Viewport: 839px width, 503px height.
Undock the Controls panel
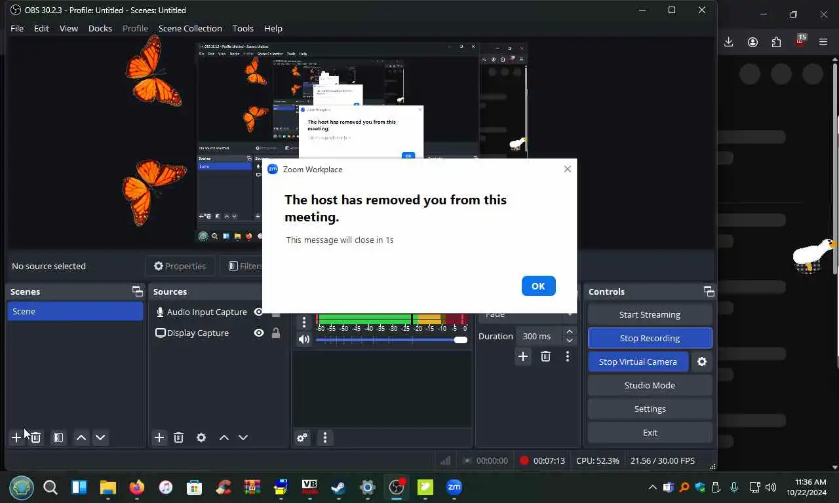pyautogui.click(x=709, y=291)
